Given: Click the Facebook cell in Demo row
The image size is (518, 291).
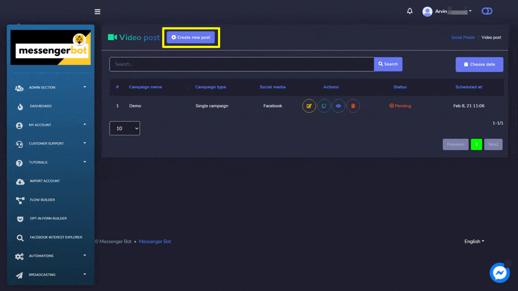Looking at the screenshot, I should [x=273, y=106].
